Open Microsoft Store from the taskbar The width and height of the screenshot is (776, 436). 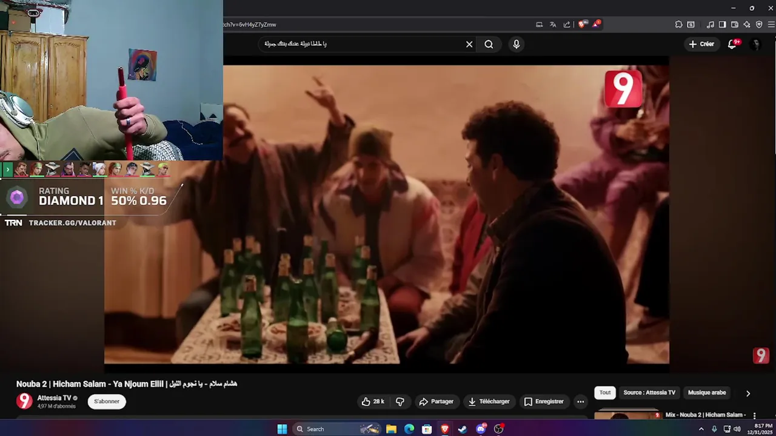coord(427,429)
